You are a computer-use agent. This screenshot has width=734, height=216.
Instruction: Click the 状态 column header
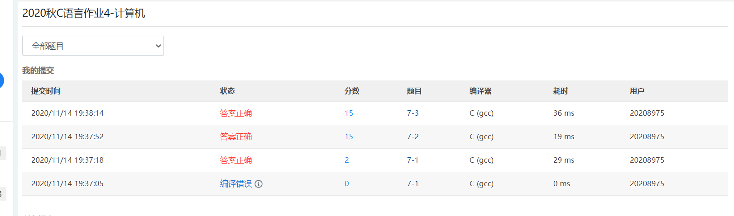coord(227,91)
